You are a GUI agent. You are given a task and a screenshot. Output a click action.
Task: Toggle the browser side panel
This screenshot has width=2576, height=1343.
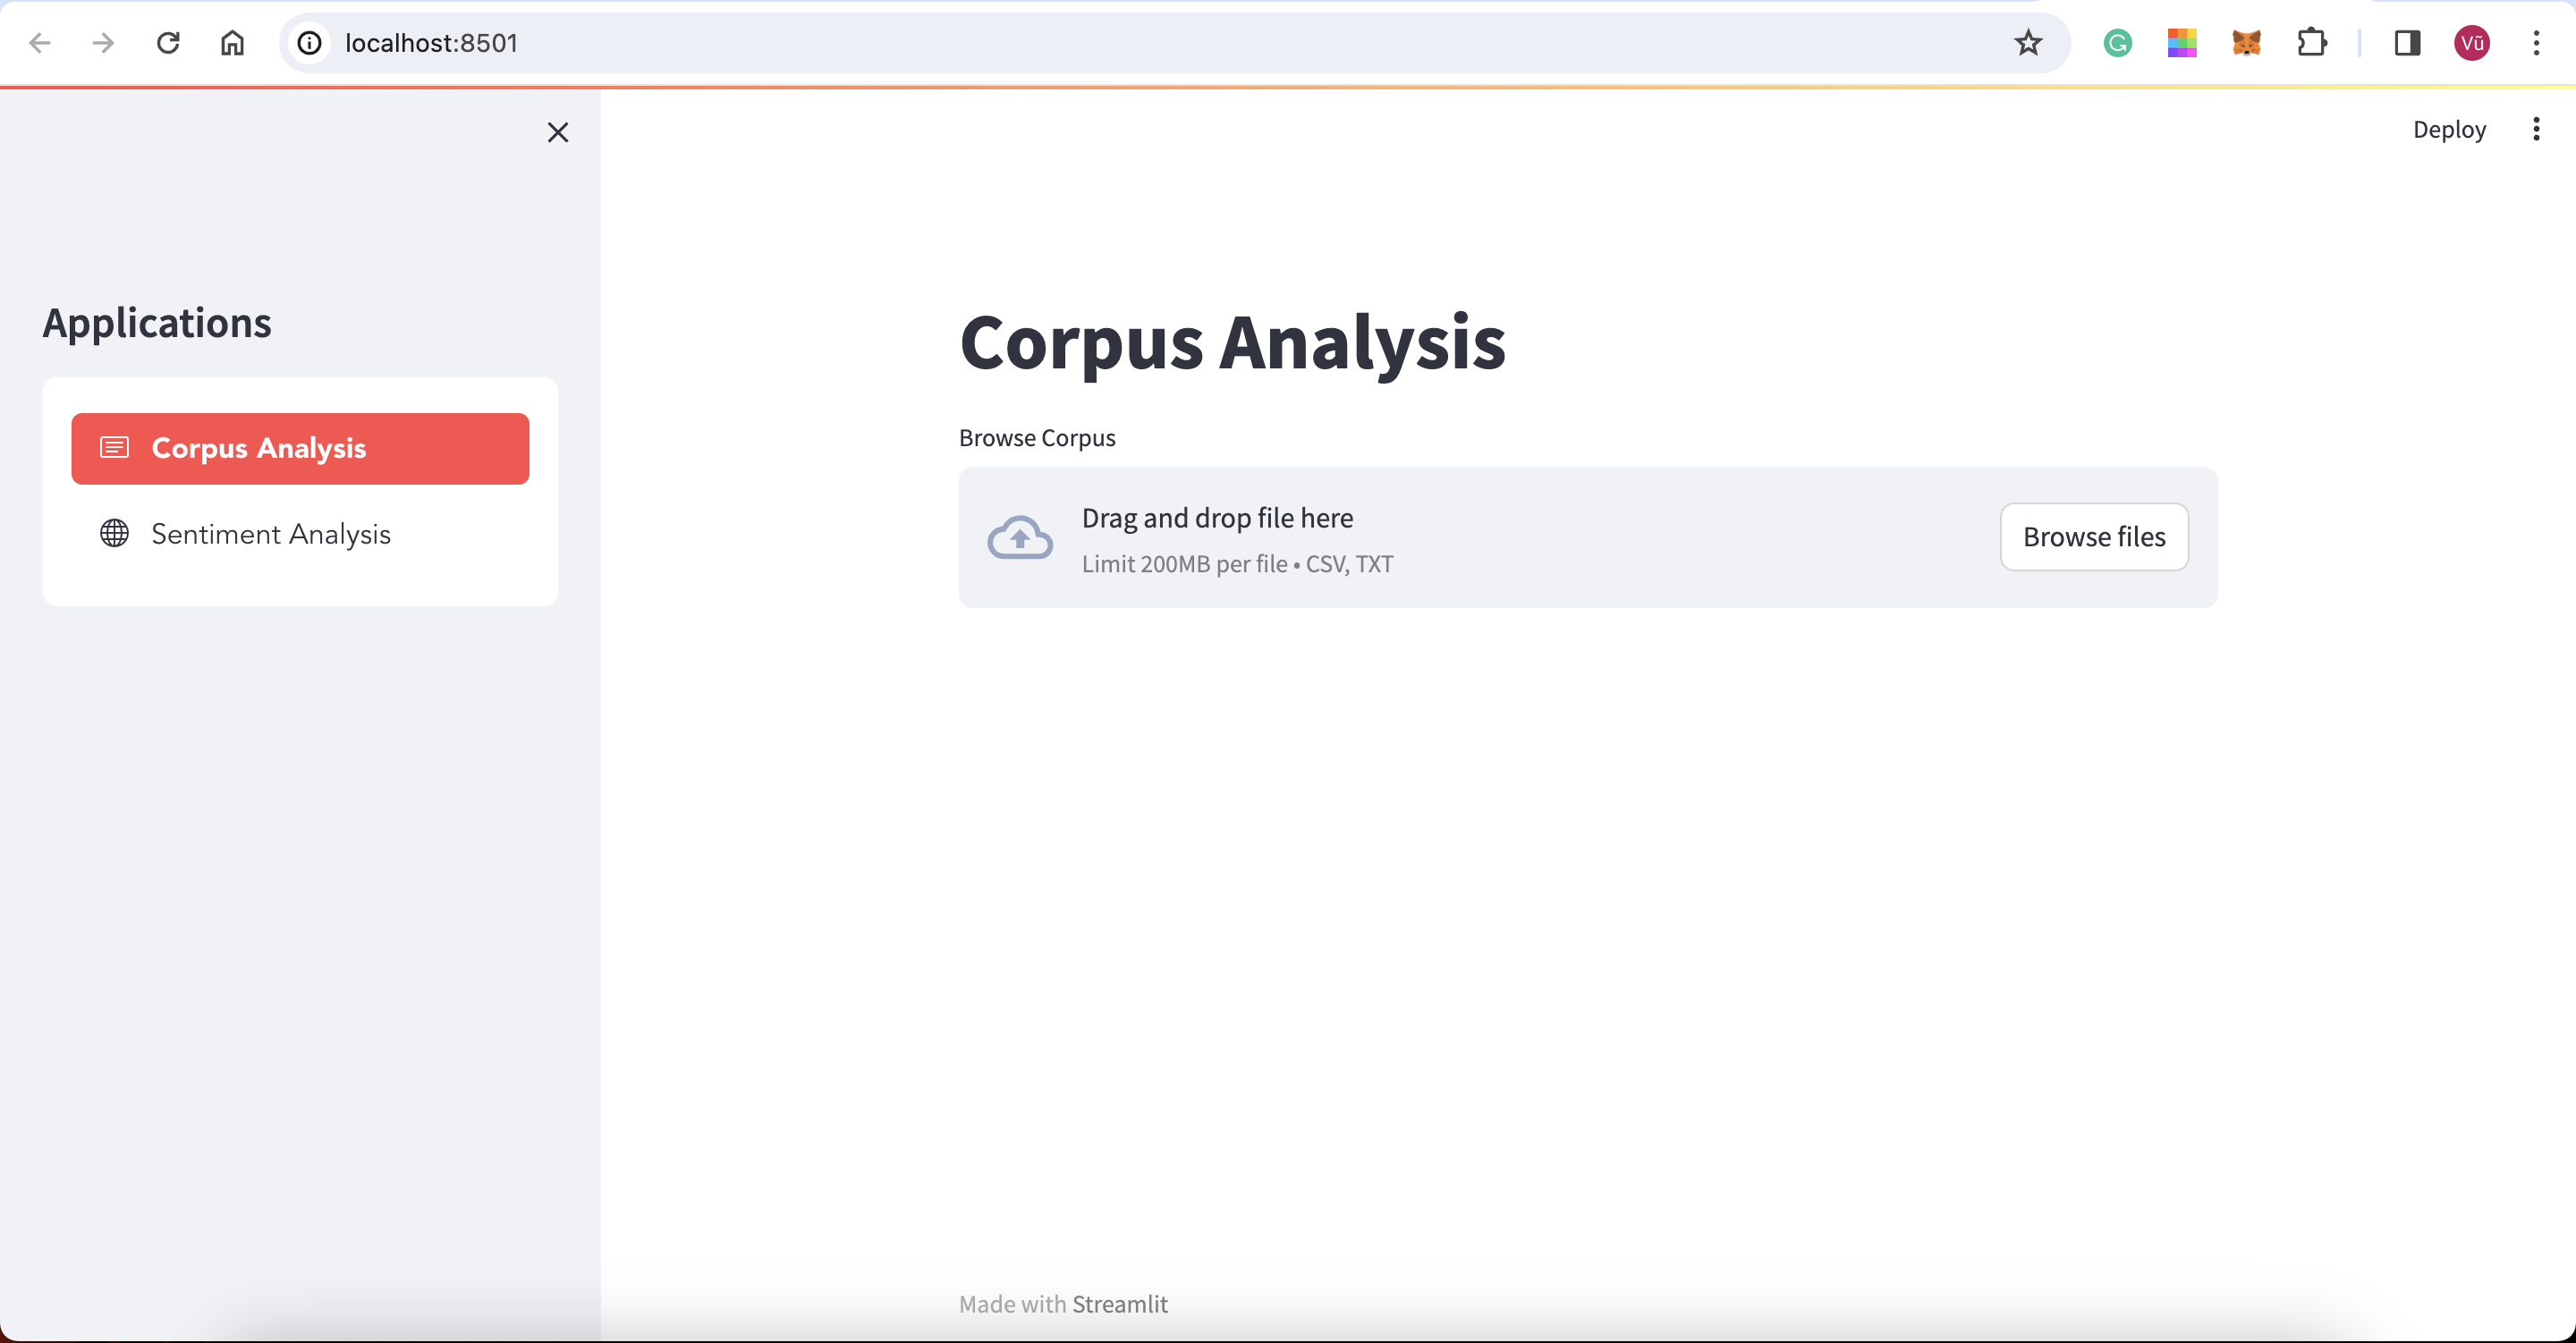pyautogui.click(x=2407, y=43)
